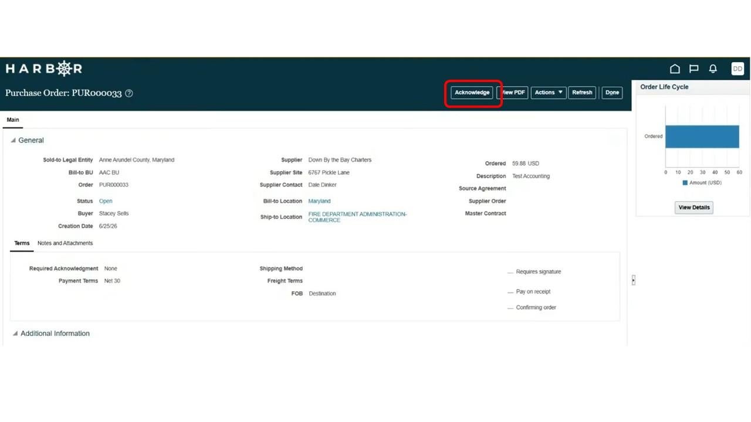
Task: Open the Actions dropdown menu
Action: point(549,93)
